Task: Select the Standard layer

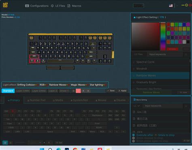Action: coord(8,91)
